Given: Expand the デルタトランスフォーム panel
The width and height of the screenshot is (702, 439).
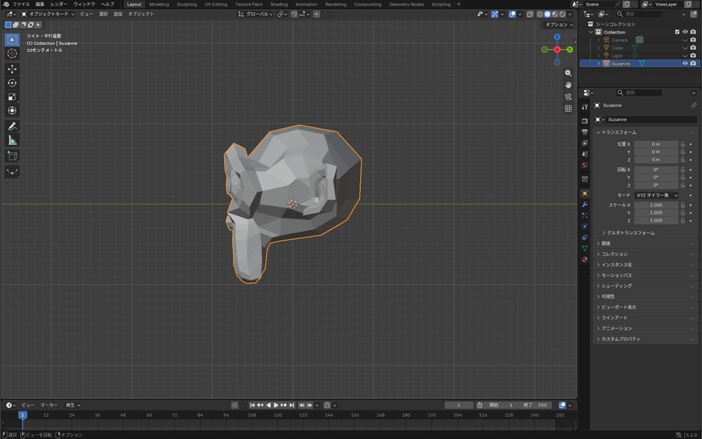Looking at the screenshot, I should [x=629, y=233].
